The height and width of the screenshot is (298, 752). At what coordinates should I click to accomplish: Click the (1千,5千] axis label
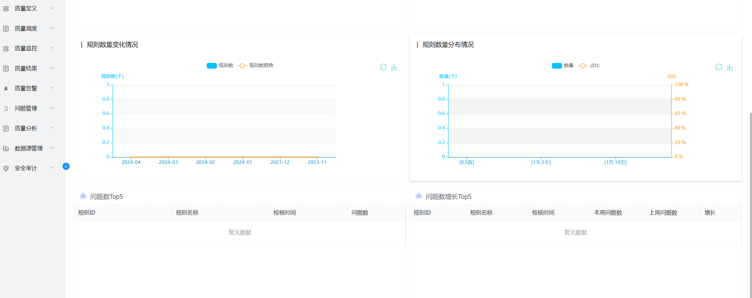(541, 162)
